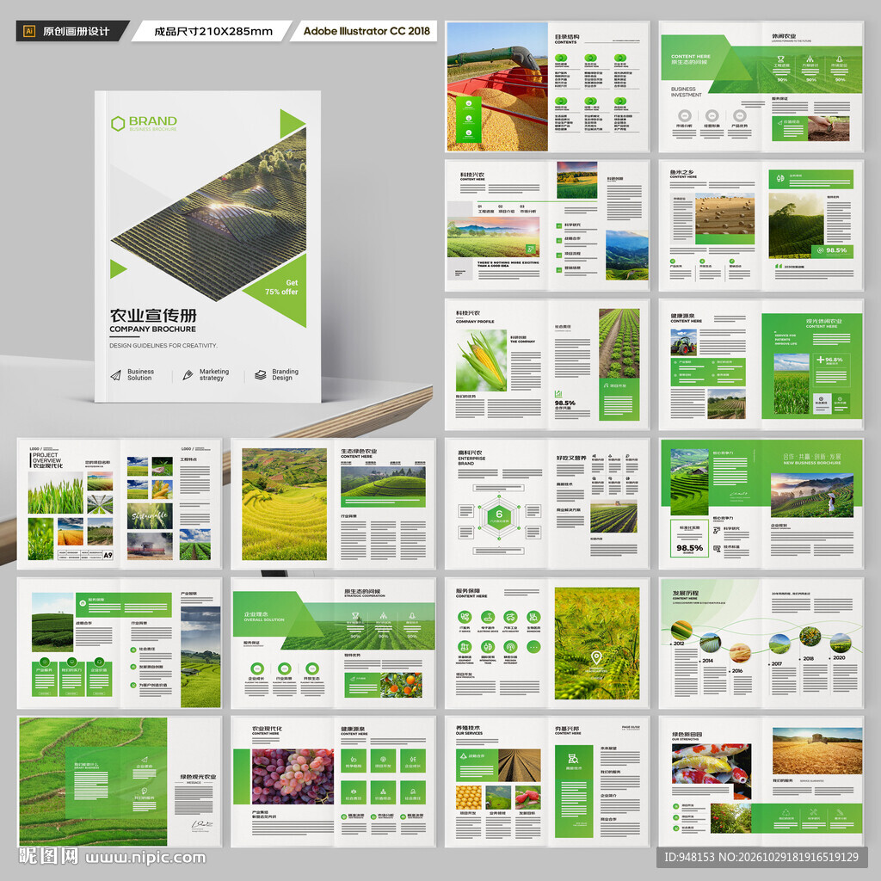Screen dimensions: 881x881
Task: Click the '发展历程' timeline heading
Action: click(x=686, y=594)
